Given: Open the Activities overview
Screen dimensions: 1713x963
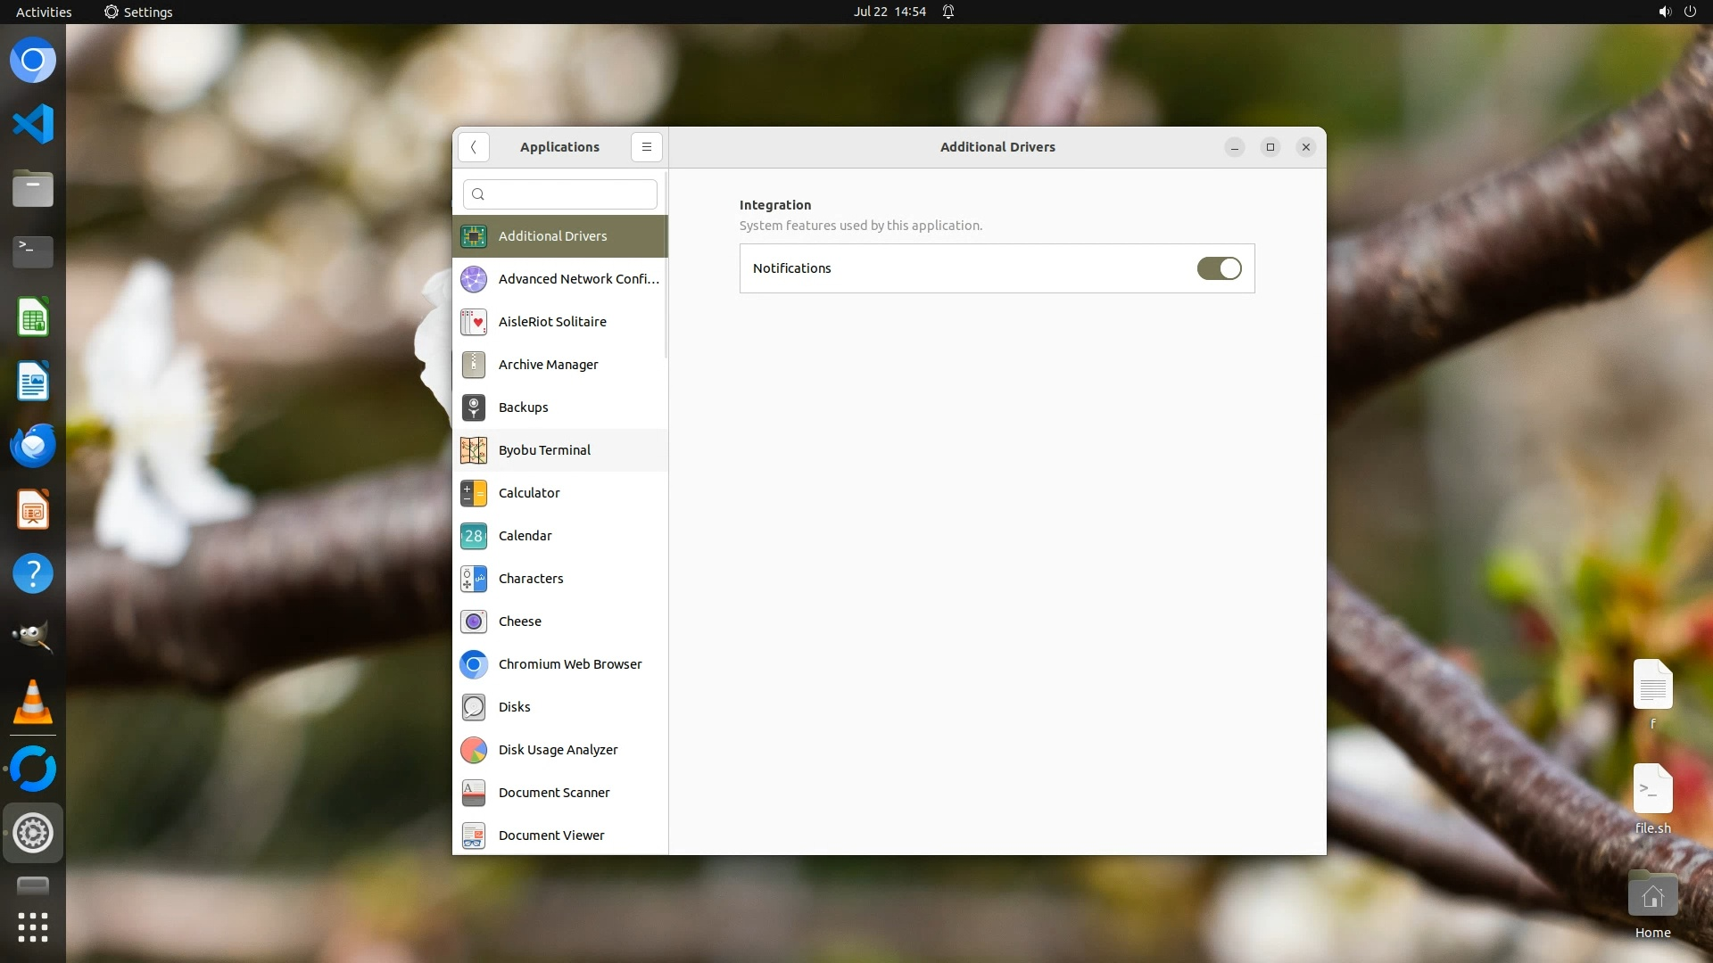Looking at the screenshot, I should 44,12.
